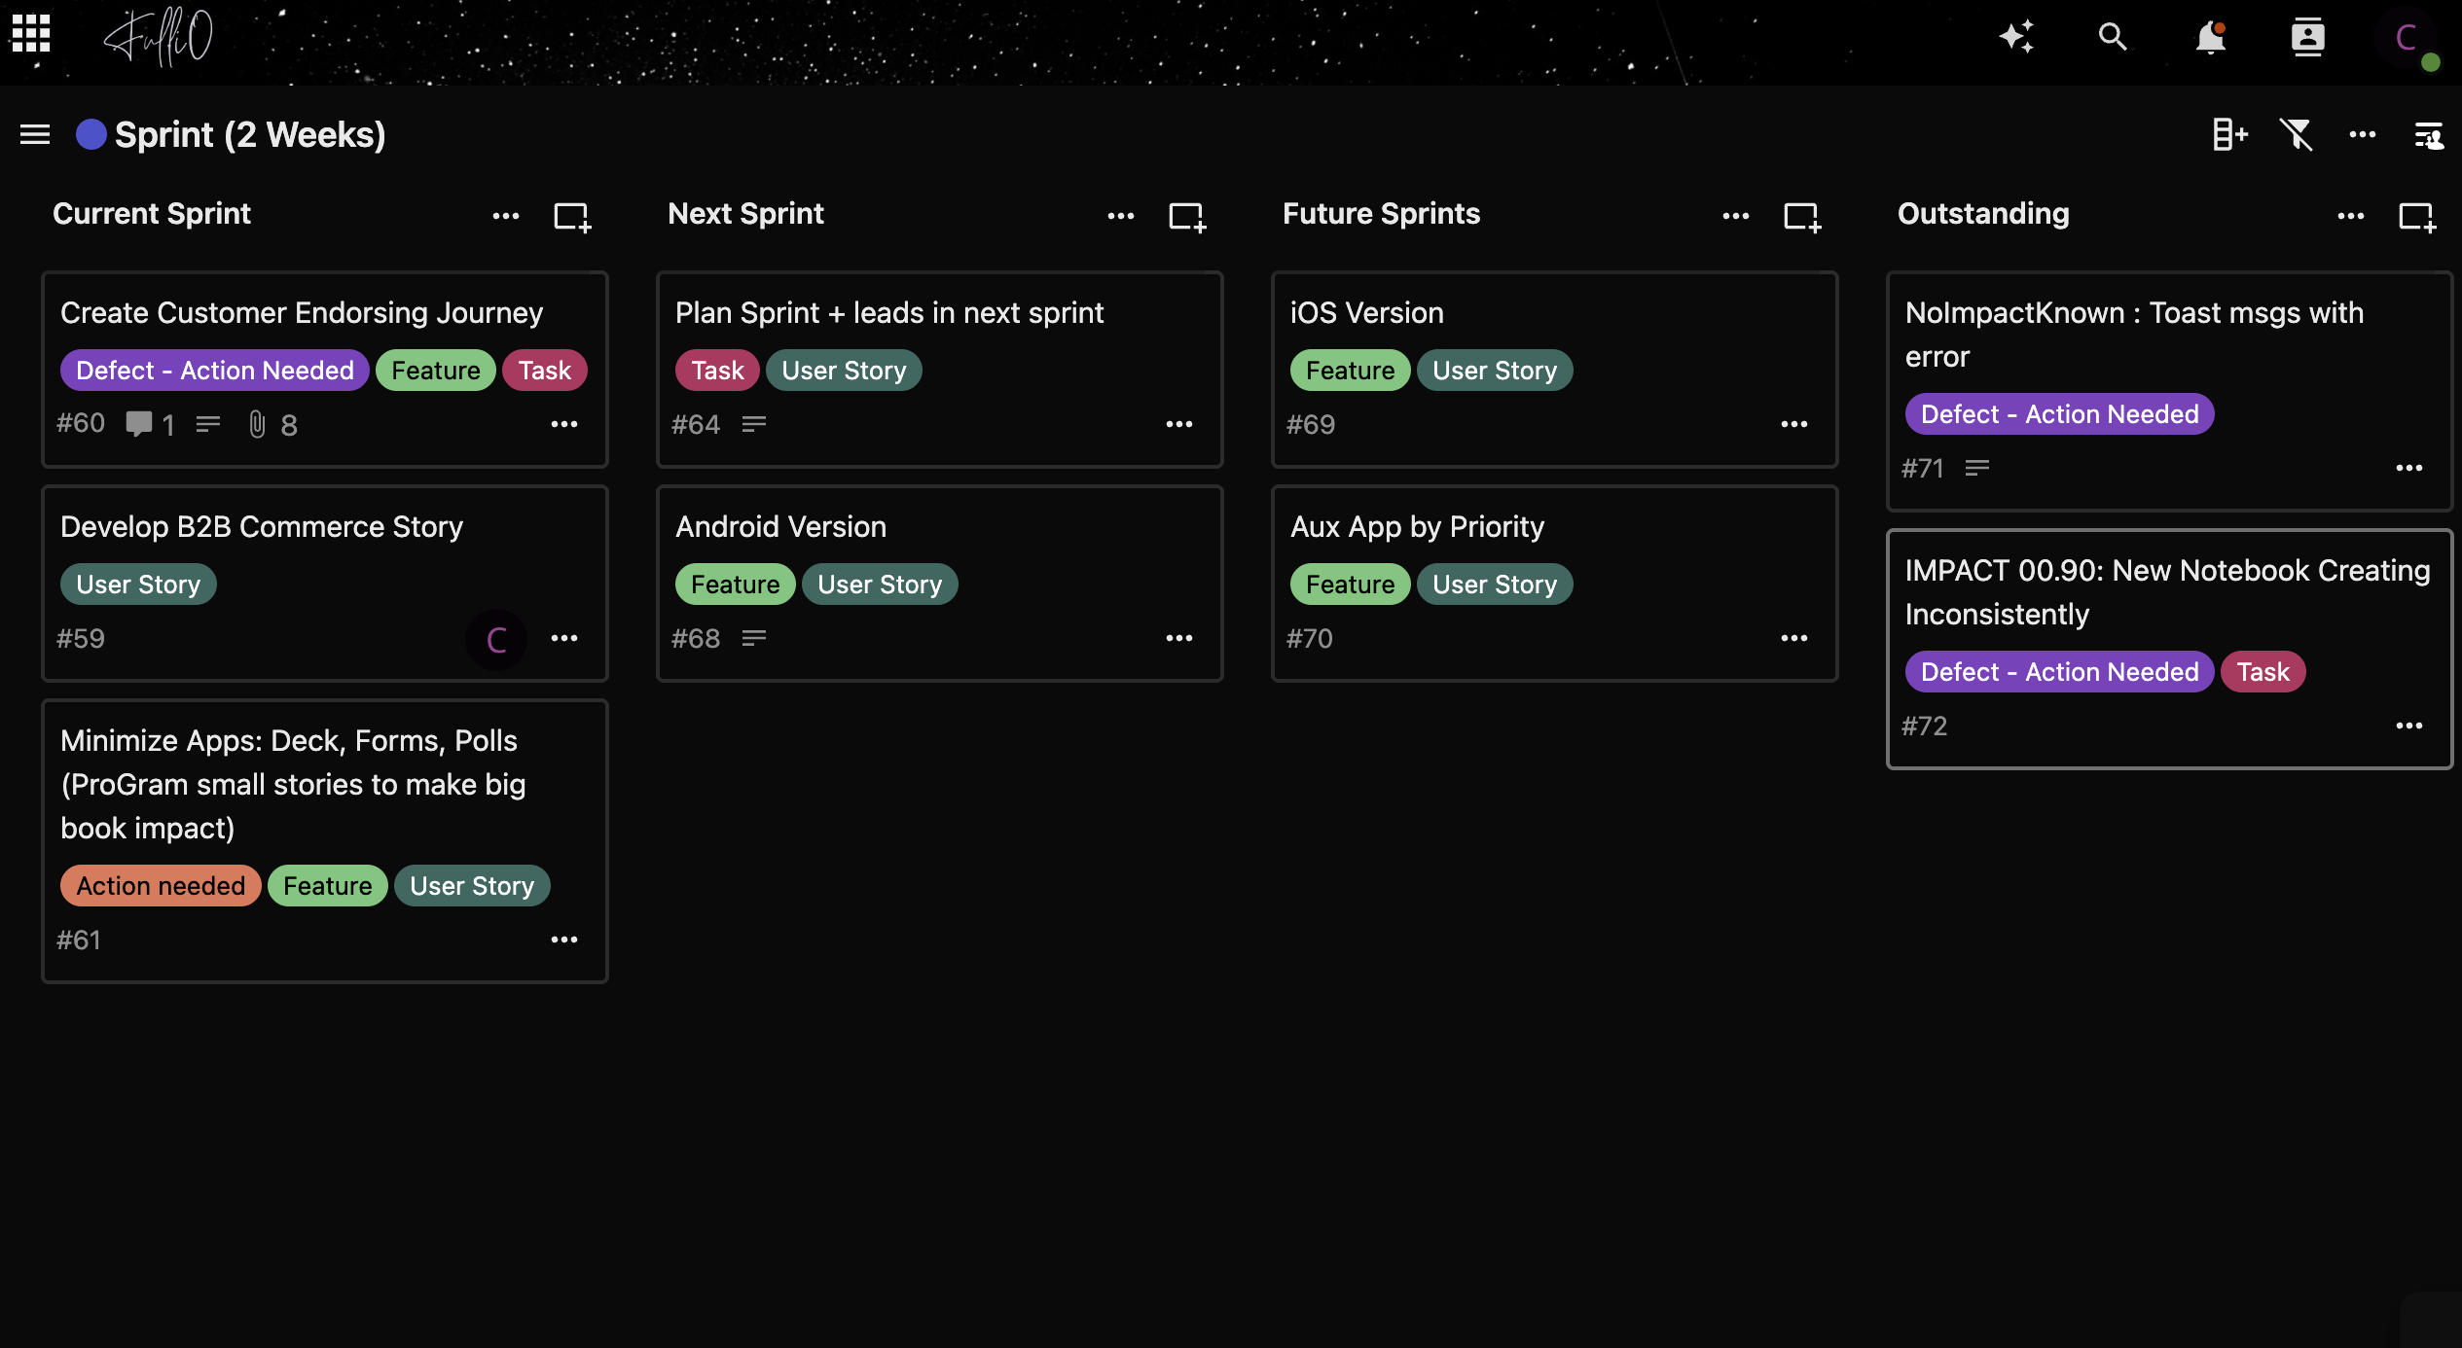Screen dimensions: 2462x1348
Task: Click description icon on Plan Sprint card
Action: point(754,423)
